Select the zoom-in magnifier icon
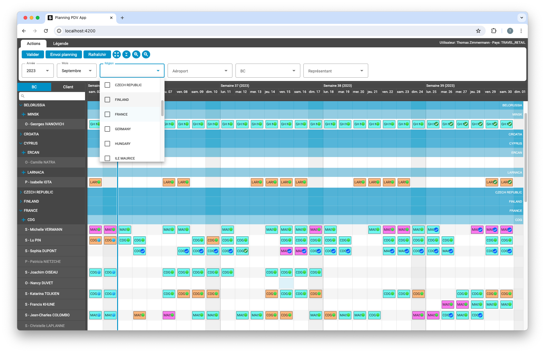The image size is (545, 353). (136, 54)
